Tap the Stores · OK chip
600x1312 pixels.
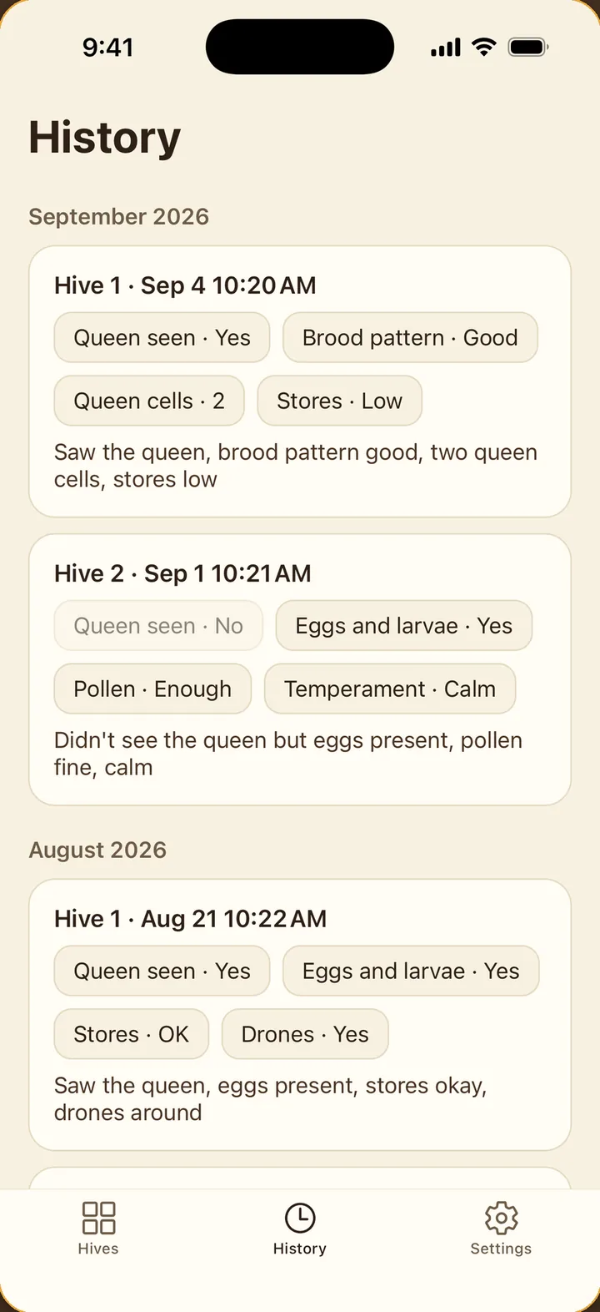(131, 1035)
